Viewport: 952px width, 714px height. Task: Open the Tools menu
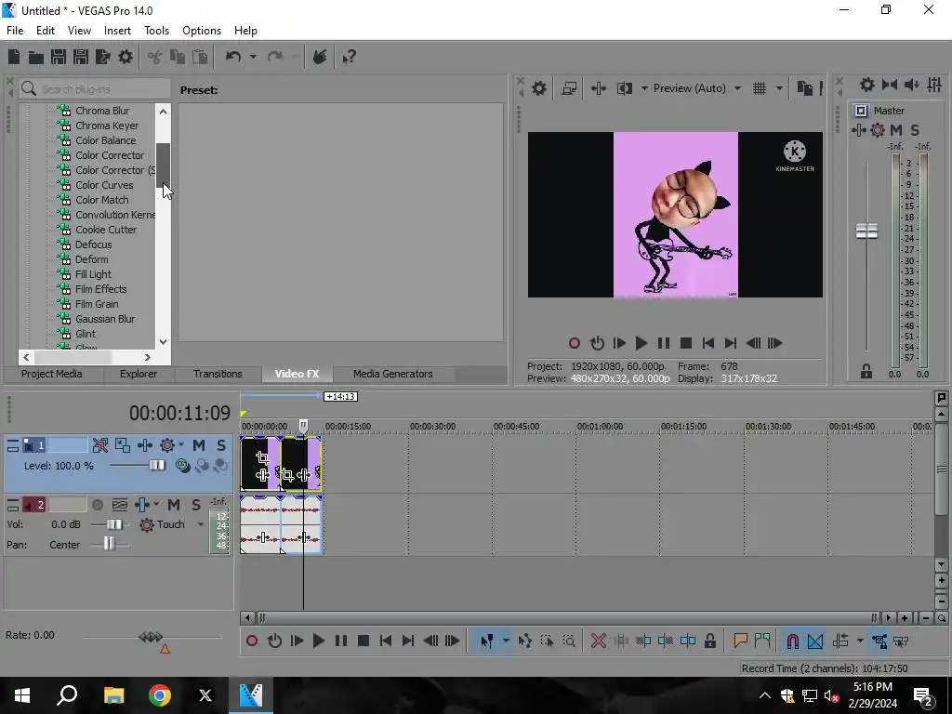tap(156, 31)
